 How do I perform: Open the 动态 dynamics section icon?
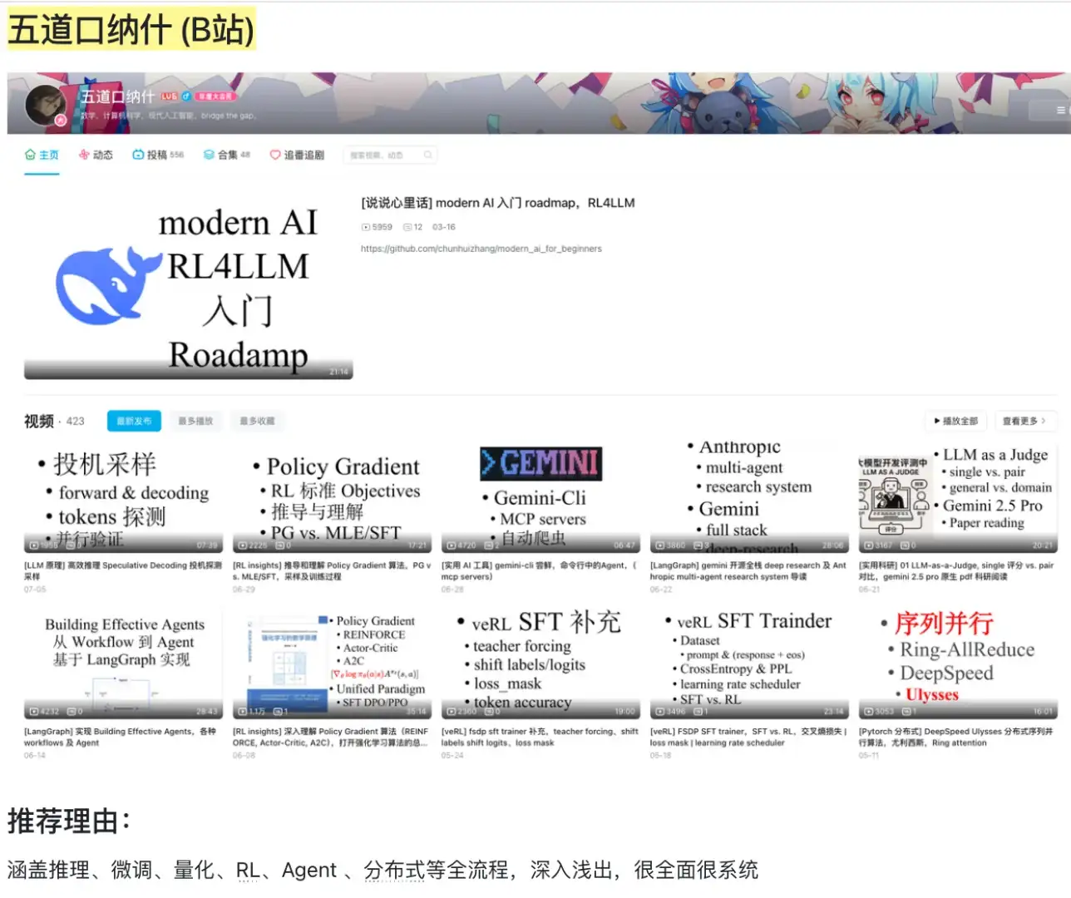(83, 155)
